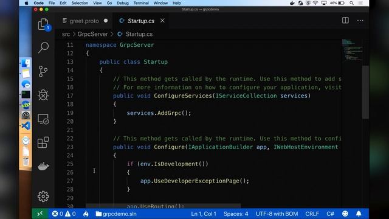Click the code minimap preview

click(352, 50)
